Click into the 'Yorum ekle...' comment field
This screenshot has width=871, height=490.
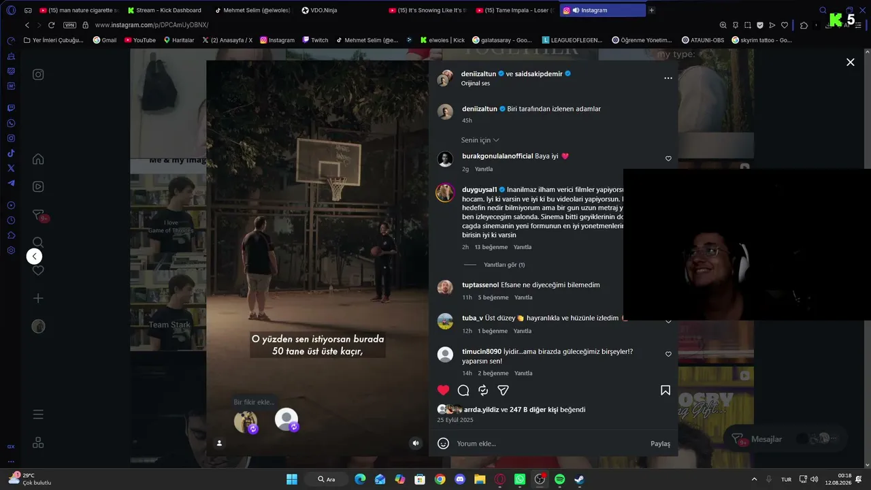click(x=550, y=444)
